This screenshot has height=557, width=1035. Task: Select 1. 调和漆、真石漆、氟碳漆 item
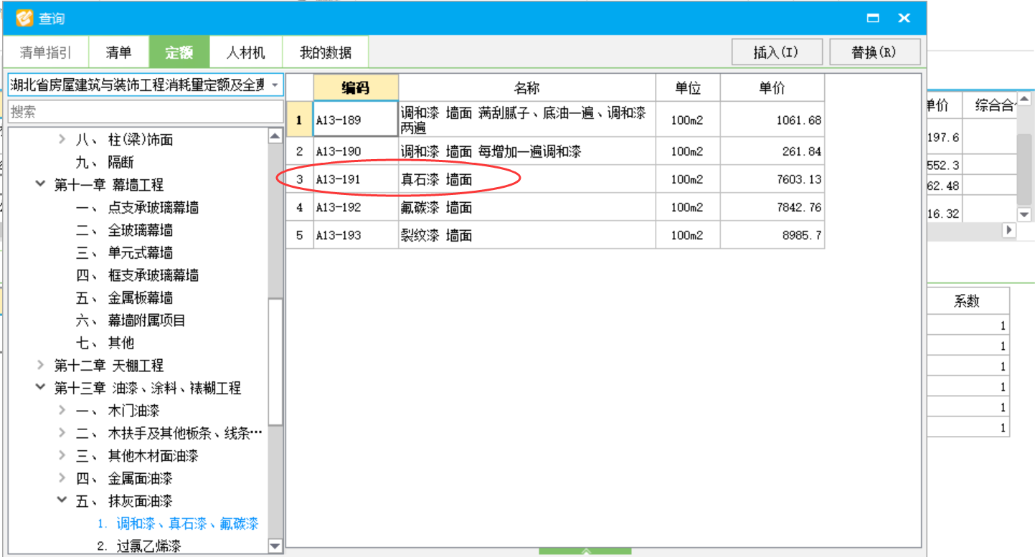click(178, 524)
